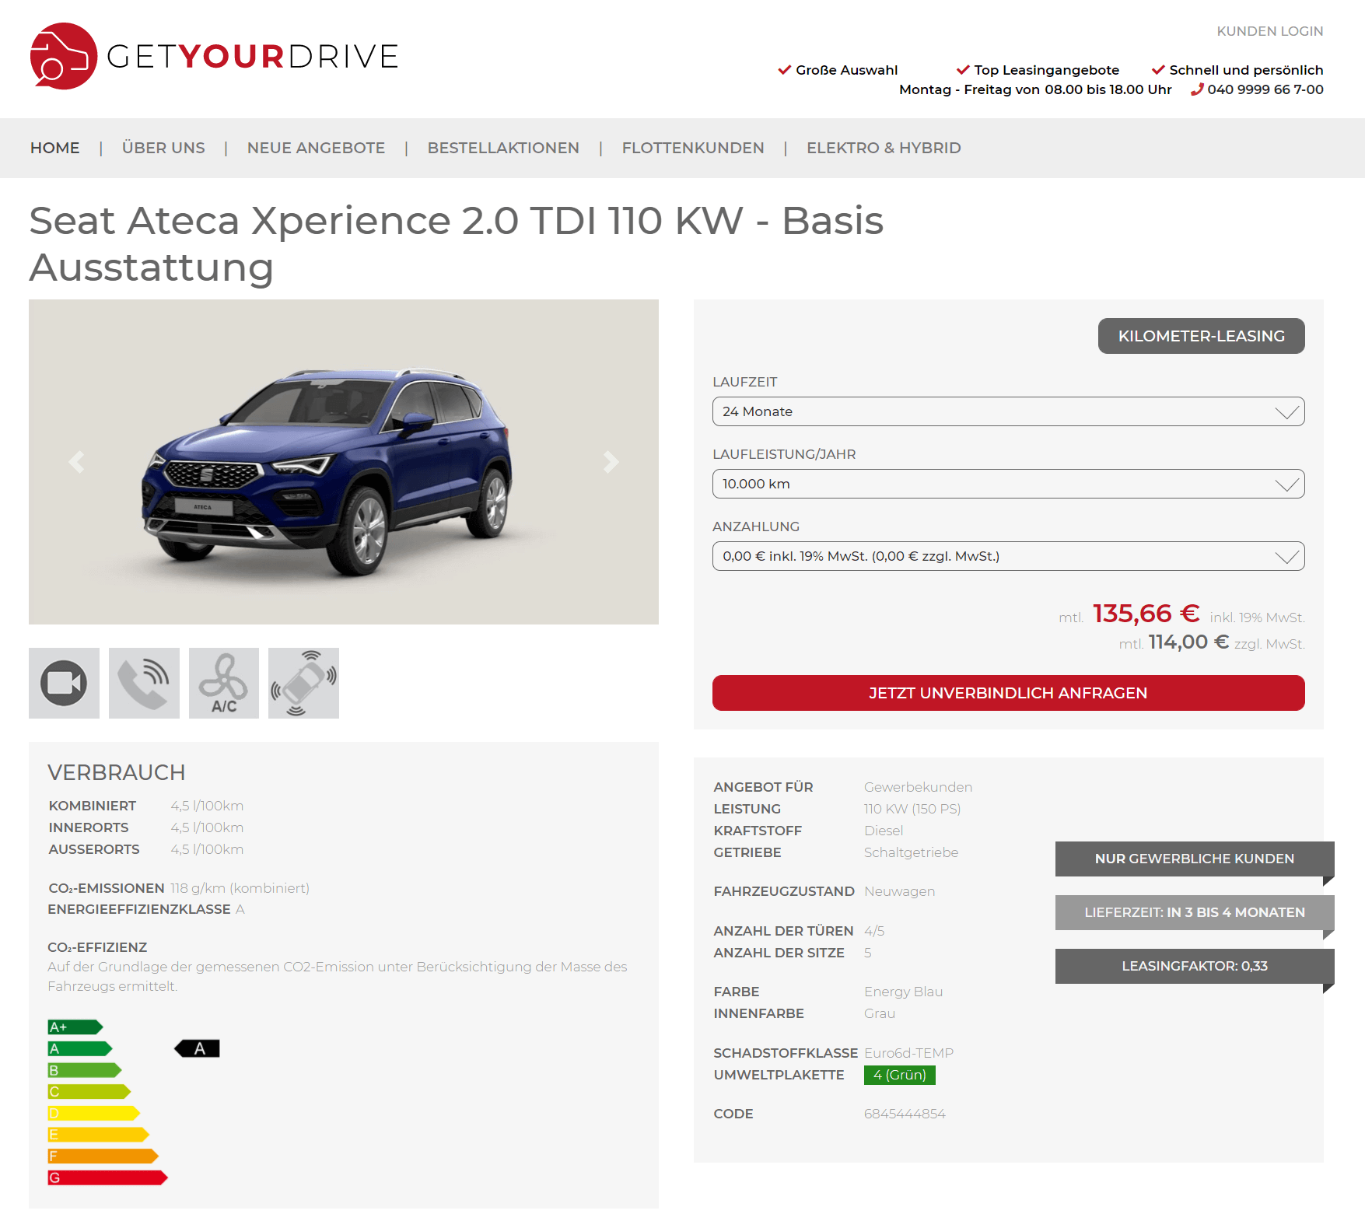Click the rear-view camera feature icon
This screenshot has height=1221, width=1365.
pos(64,683)
